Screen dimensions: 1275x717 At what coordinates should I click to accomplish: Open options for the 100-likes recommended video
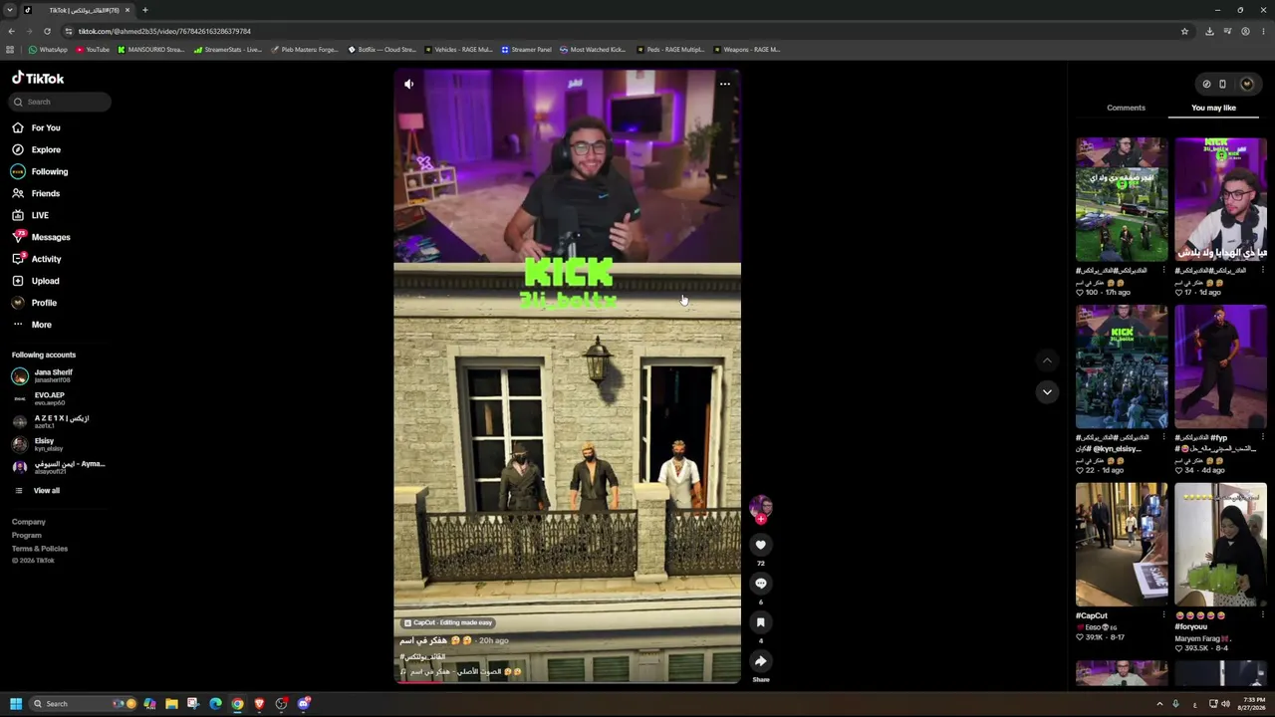tap(1163, 270)
